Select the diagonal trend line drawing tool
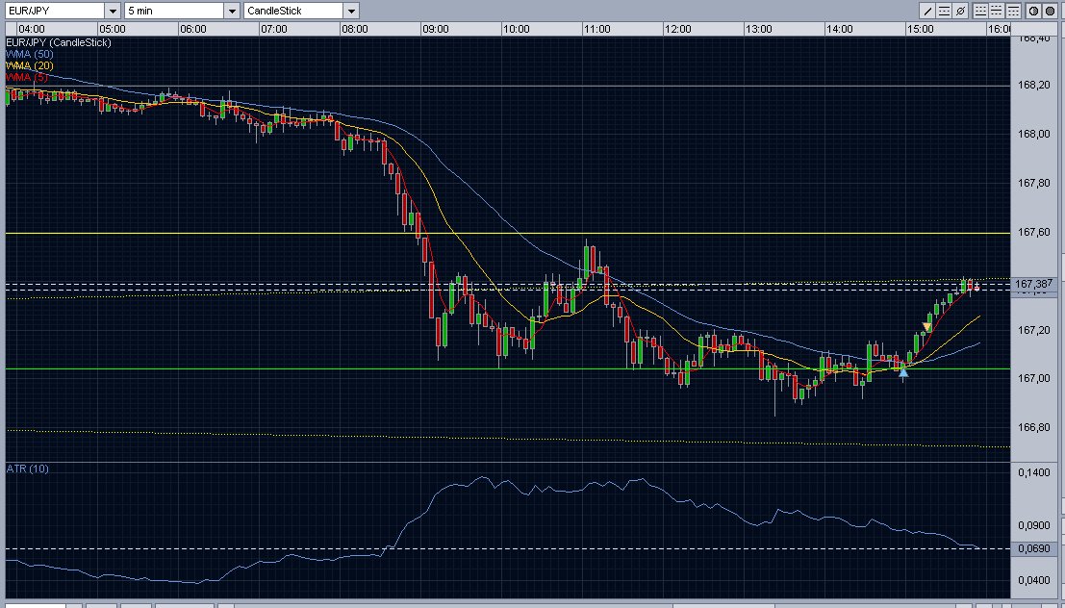Viewport: 1065px width, 608px height. pyautogui.click(x=928, y=11)
